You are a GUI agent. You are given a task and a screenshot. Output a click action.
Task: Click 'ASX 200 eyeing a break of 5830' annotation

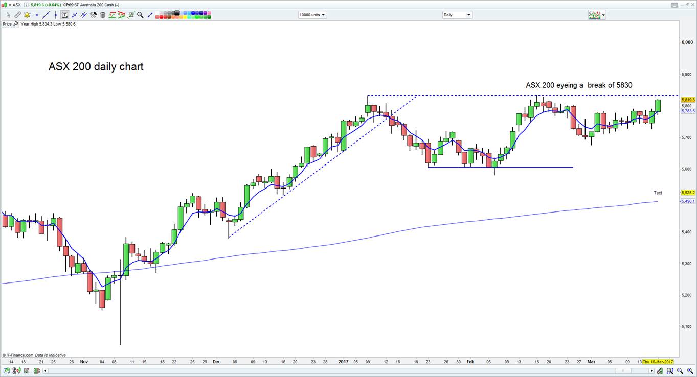pyautogui.click(x=579, y=85)
